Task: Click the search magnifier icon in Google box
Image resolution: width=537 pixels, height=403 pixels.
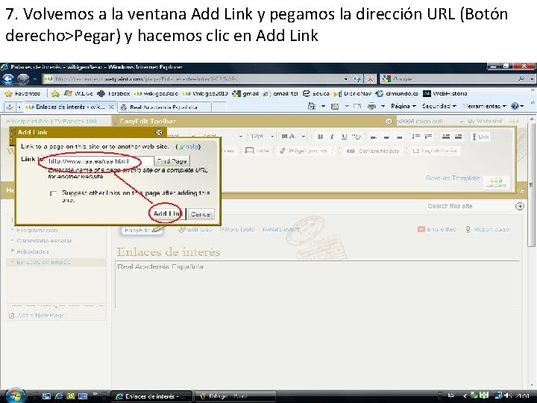Action: (521, 79)
